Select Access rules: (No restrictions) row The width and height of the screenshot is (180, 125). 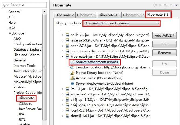(x=96, y=78)
